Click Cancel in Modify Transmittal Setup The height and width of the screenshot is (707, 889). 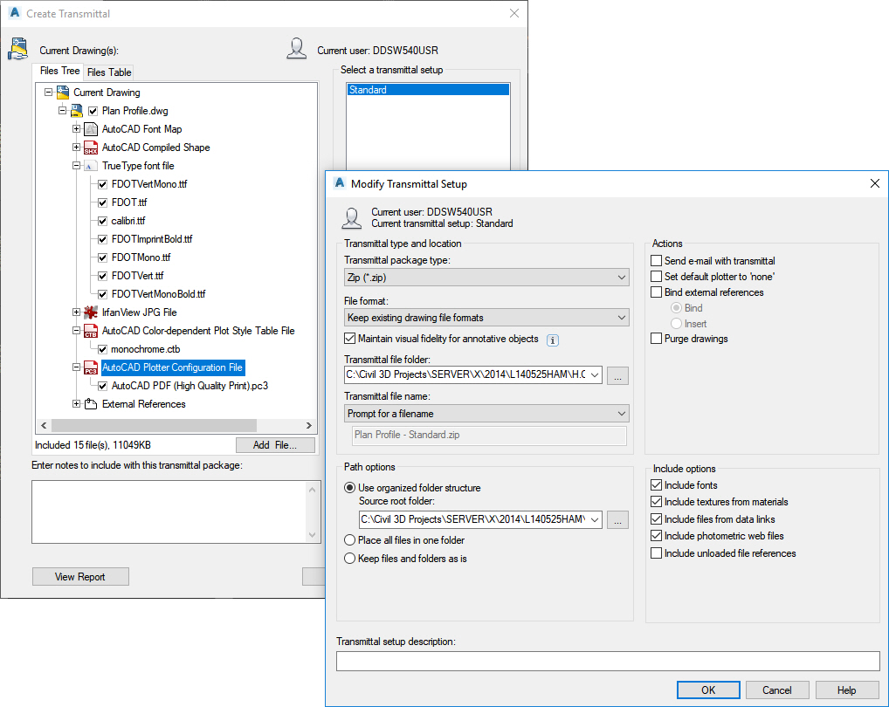point(776,690)
